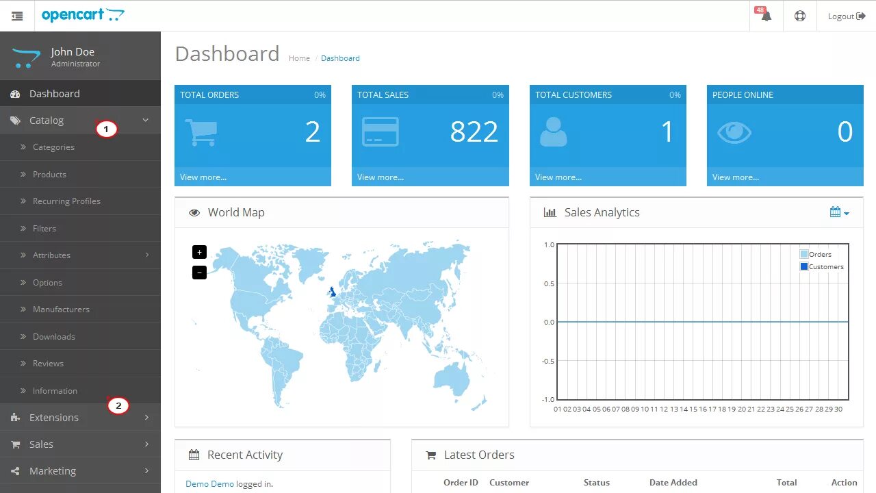
Task: Open Options in the Catalog menu
Action: point(80,282)
